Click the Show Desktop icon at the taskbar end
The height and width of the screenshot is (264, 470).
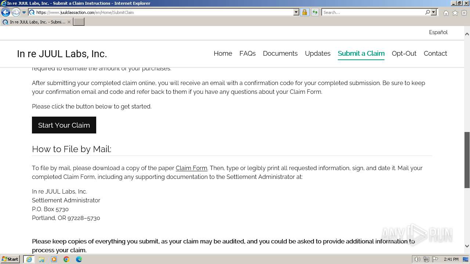pyautogui.click(x=466, y=259)
